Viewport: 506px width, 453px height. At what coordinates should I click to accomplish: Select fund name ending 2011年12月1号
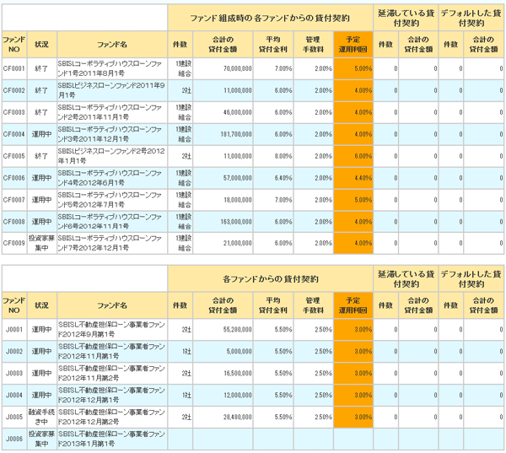pyautogui.click(x=110, y=134)
